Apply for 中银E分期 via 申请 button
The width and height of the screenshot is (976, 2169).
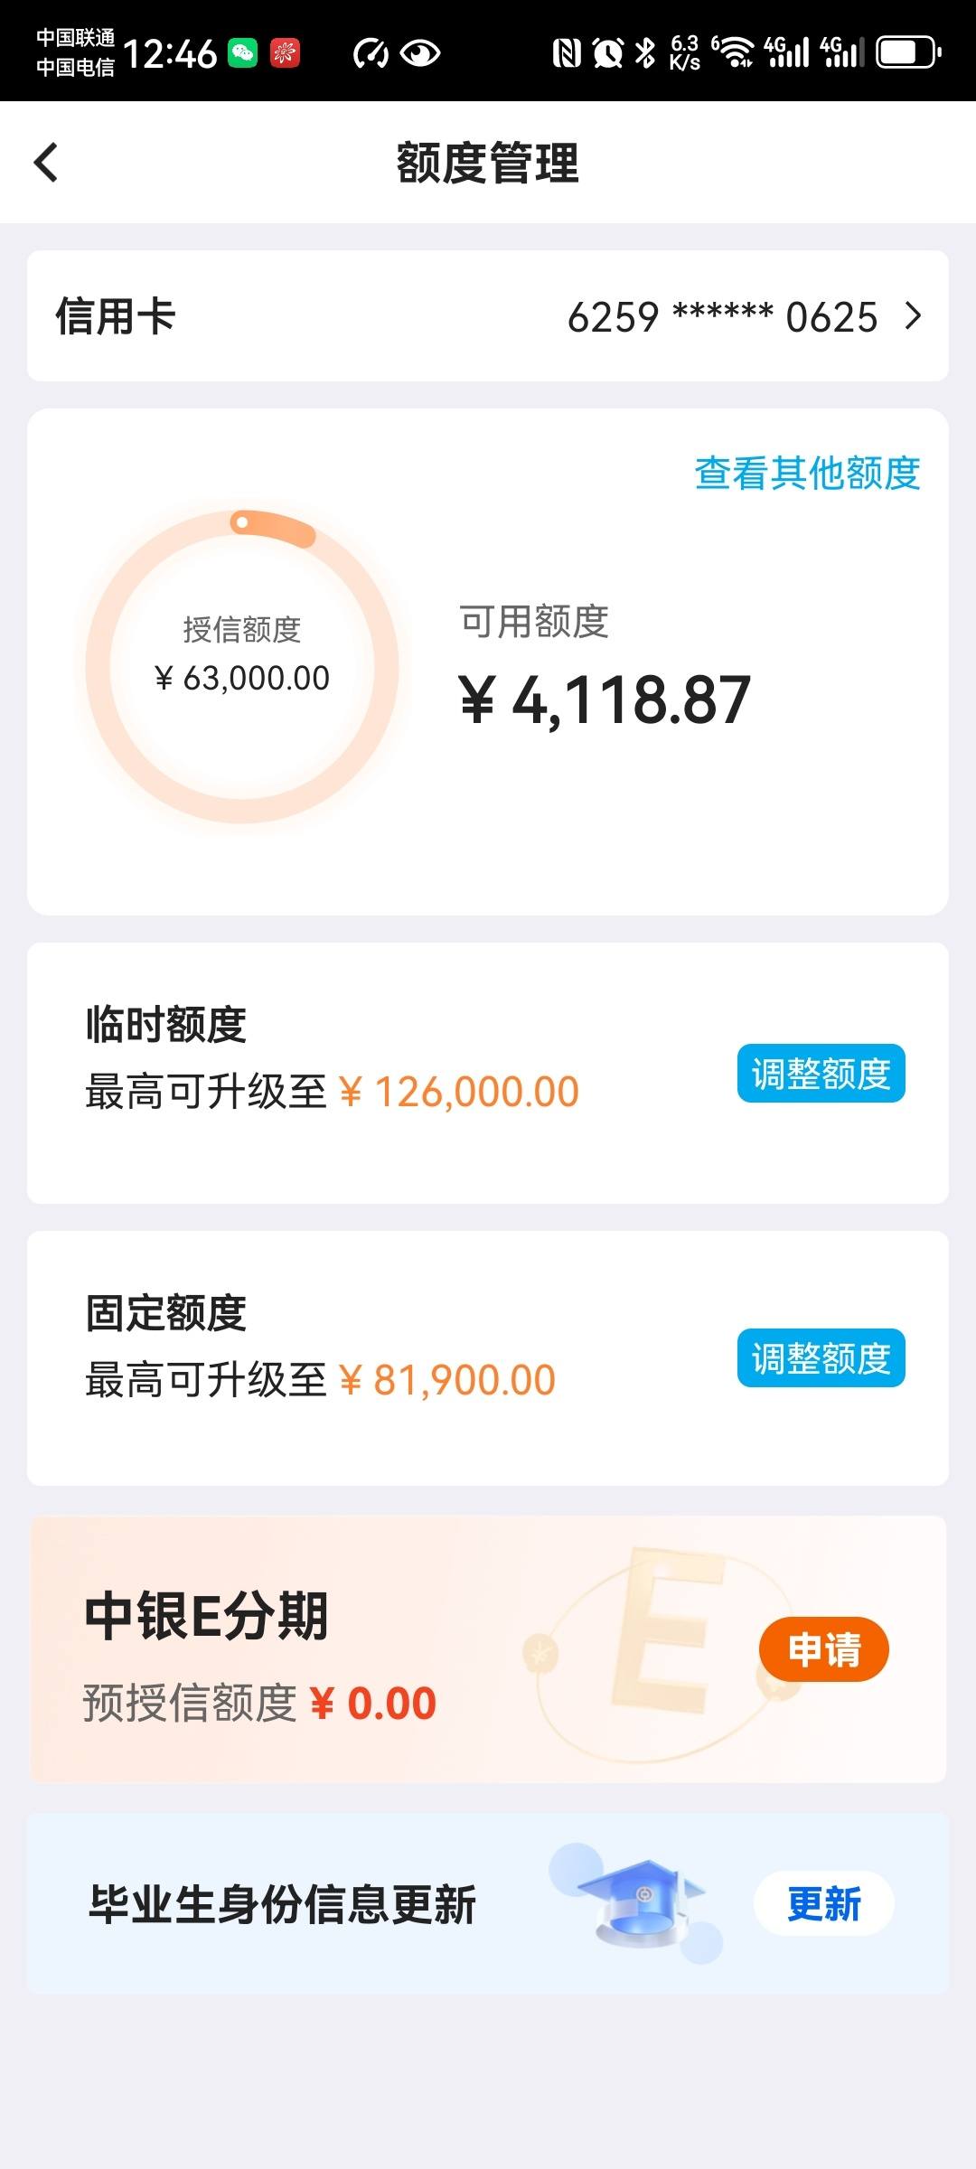(824, 1649)
